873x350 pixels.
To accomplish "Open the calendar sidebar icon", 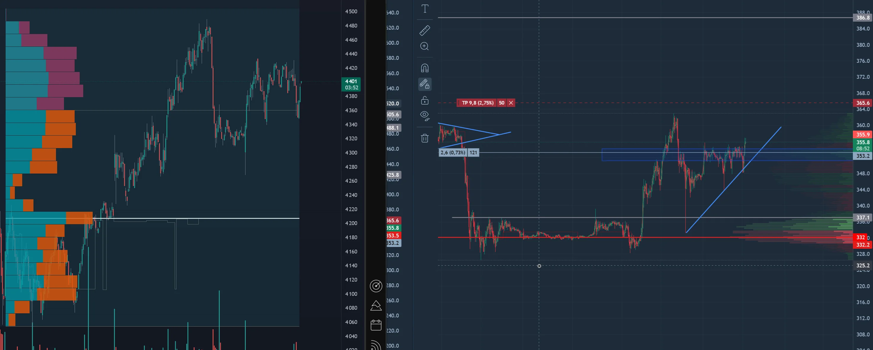I will tap(376, 325).
